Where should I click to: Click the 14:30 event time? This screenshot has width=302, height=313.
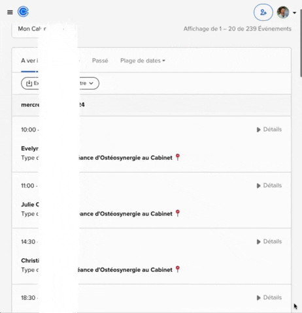point(29,242)
